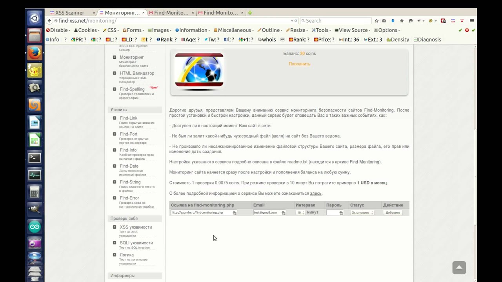Open the Find-Monitoring archive link
Viewport: 502px width, 282px height.
364,162
